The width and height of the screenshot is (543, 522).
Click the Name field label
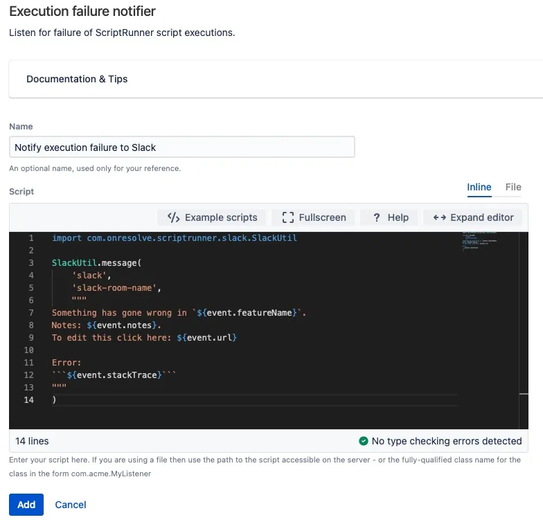(21, 126)
